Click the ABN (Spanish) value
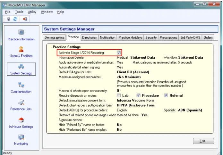The width and height of the screenshot is (223, 155). tap(190, 110)
